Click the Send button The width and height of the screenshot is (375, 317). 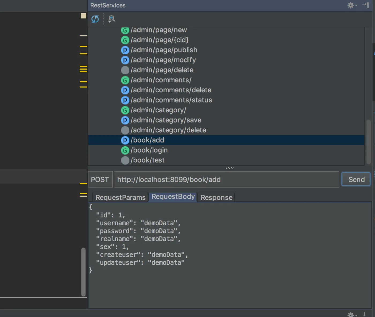tap(356, 179)
